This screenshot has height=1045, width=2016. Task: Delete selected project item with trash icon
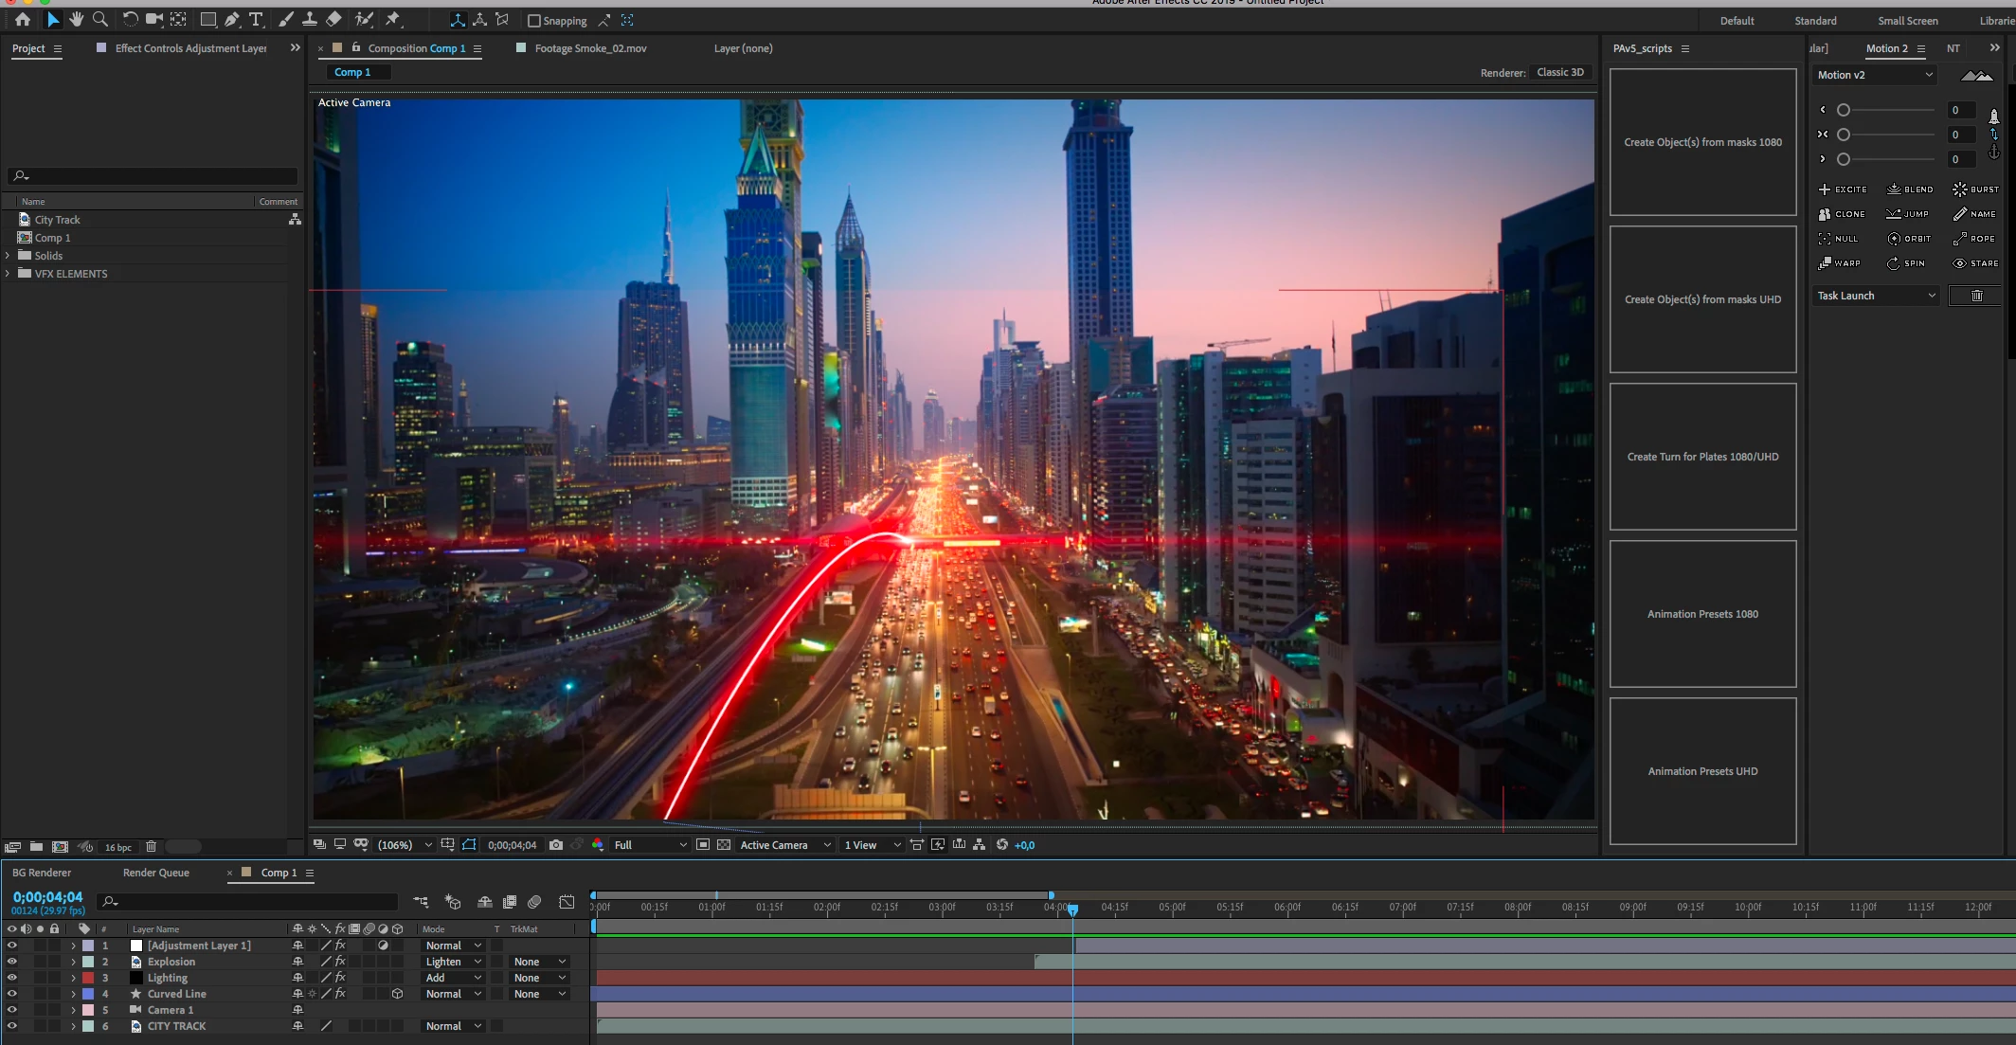pyautogui.click(x=151, y=847)
